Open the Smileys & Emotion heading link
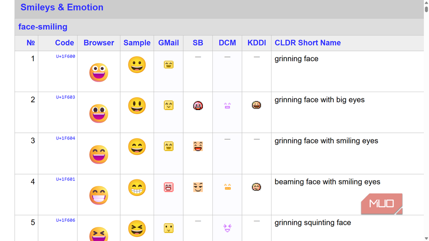The width and height of the screenshot is (429, 241). [x=62, y=7]
